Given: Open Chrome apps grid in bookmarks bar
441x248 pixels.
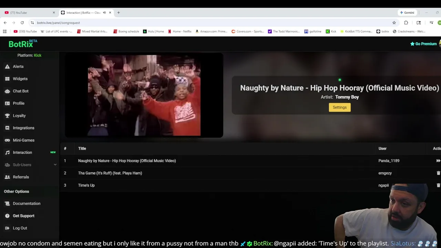Looking at the screenshot, I should [5, 31].
